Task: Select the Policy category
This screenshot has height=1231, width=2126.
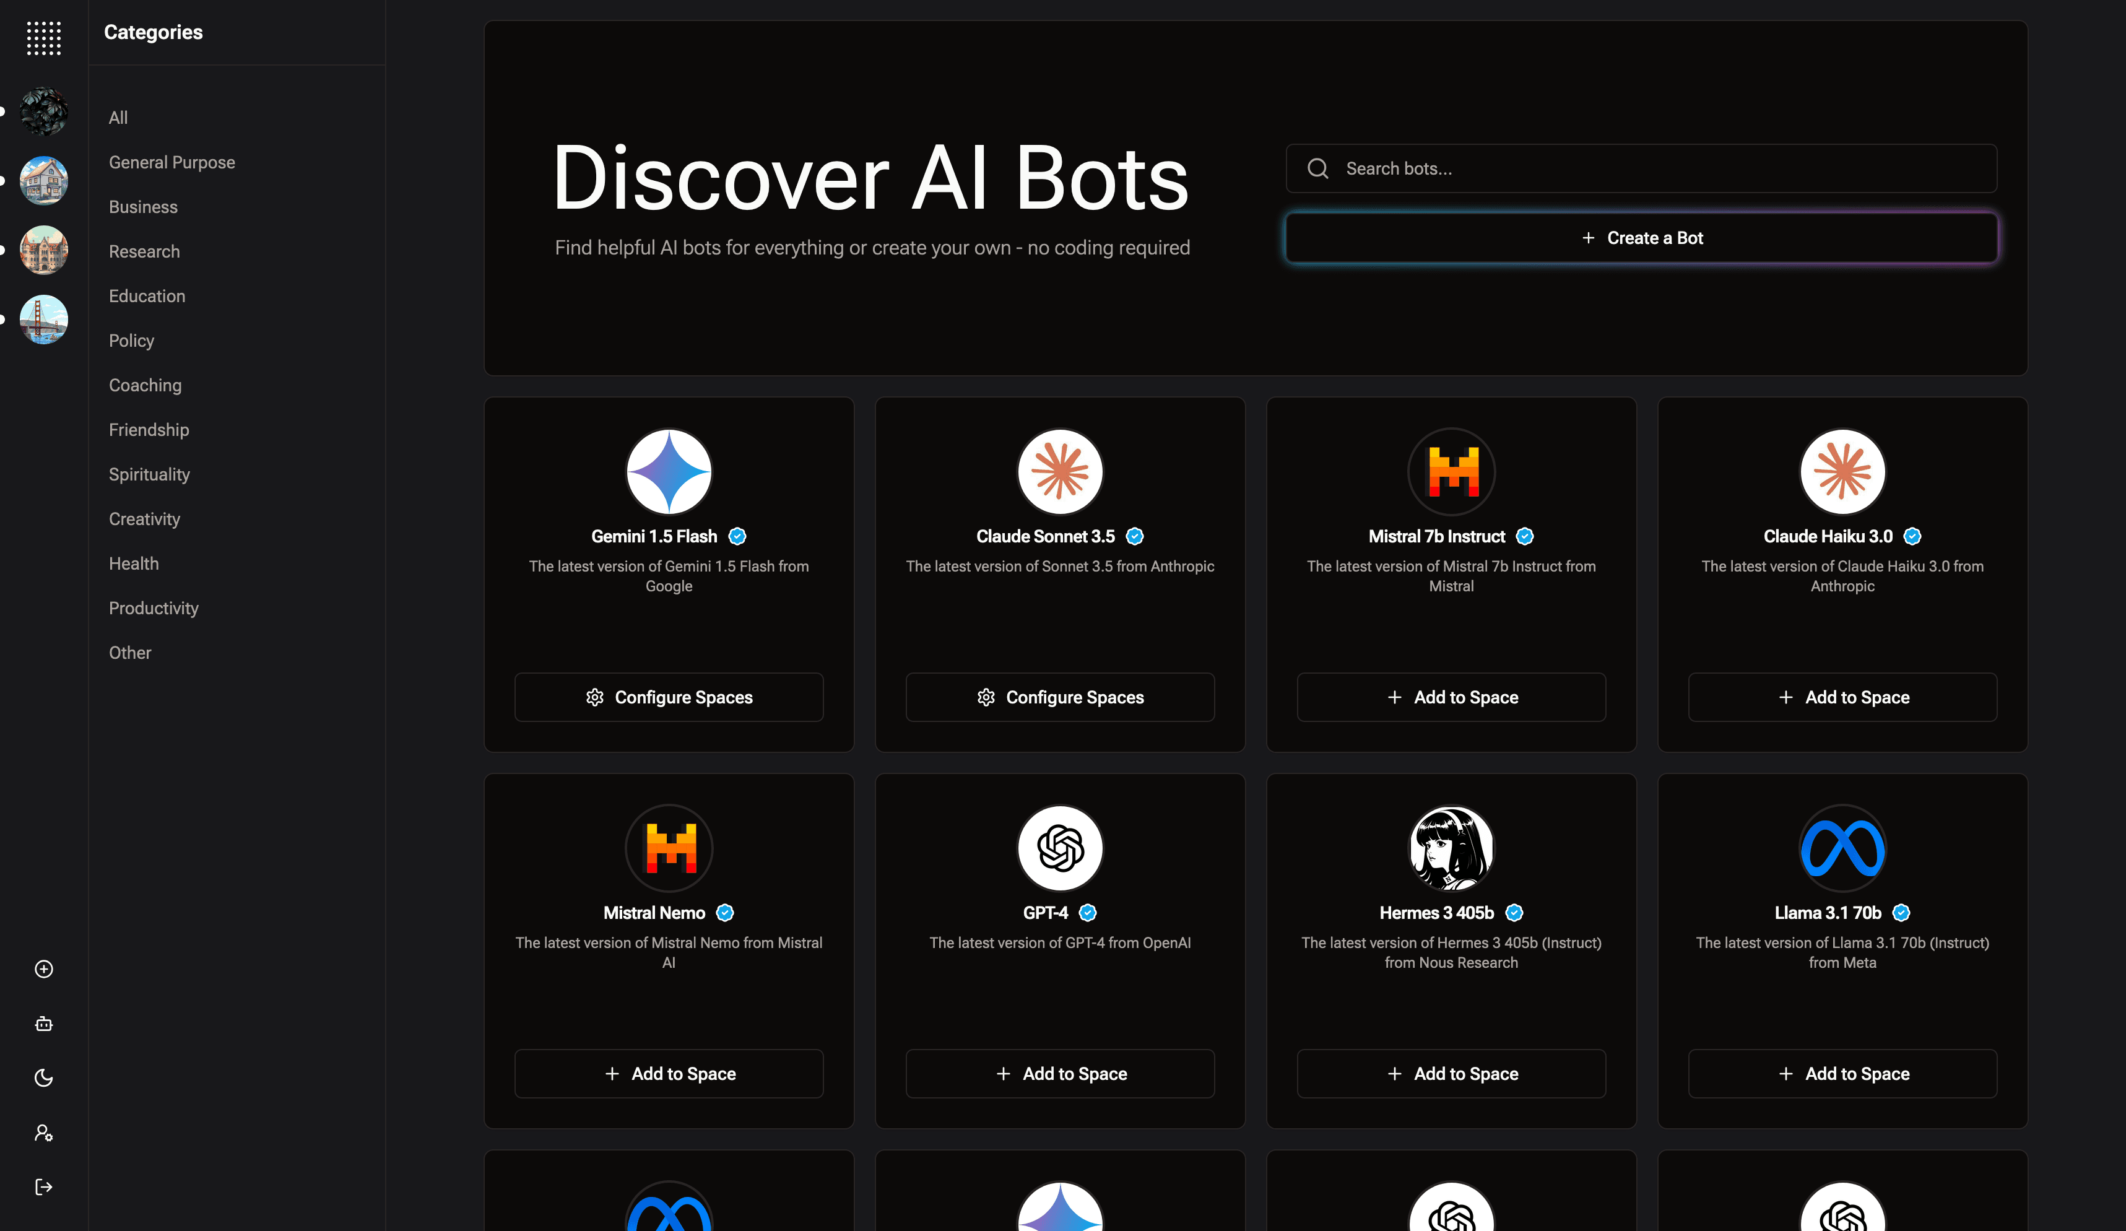Action: 132,341
